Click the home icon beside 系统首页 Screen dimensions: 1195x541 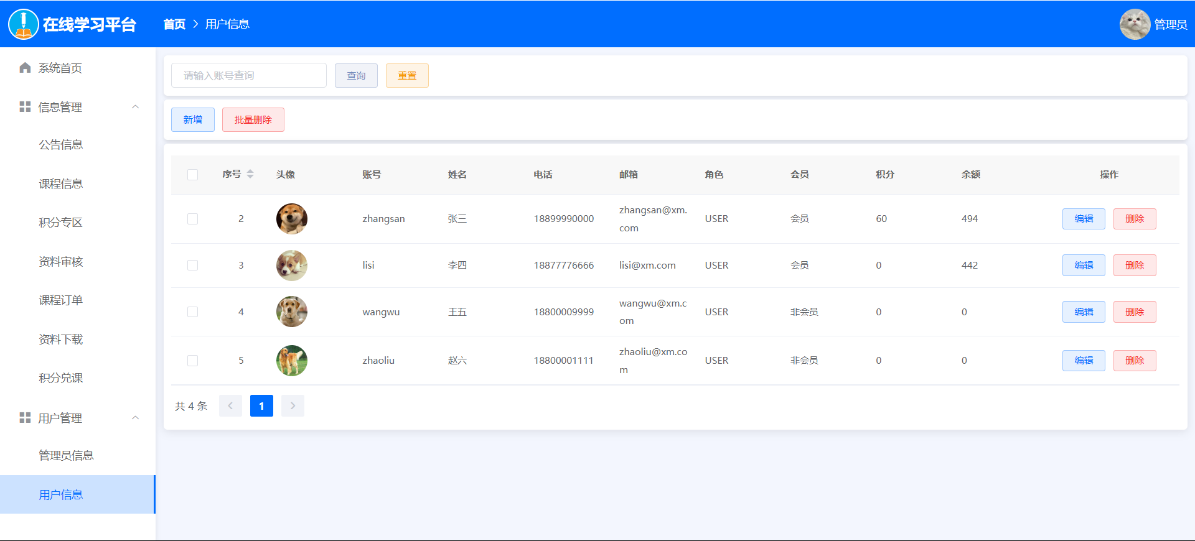click(x=25, y=68)
